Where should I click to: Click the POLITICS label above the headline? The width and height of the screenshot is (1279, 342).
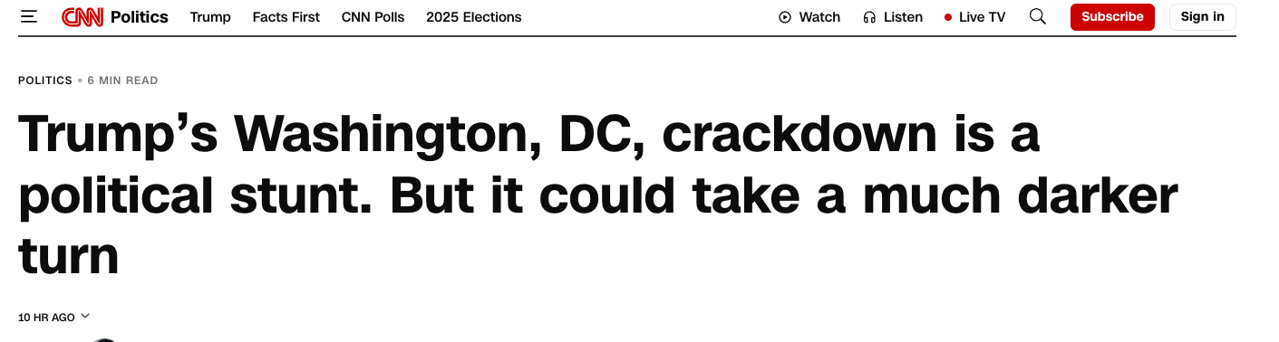(x=45, y=81)
